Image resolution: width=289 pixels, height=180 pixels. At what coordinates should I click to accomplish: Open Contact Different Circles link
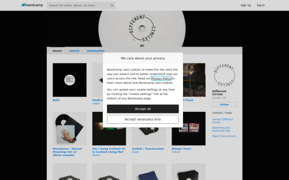click(223, 120)
